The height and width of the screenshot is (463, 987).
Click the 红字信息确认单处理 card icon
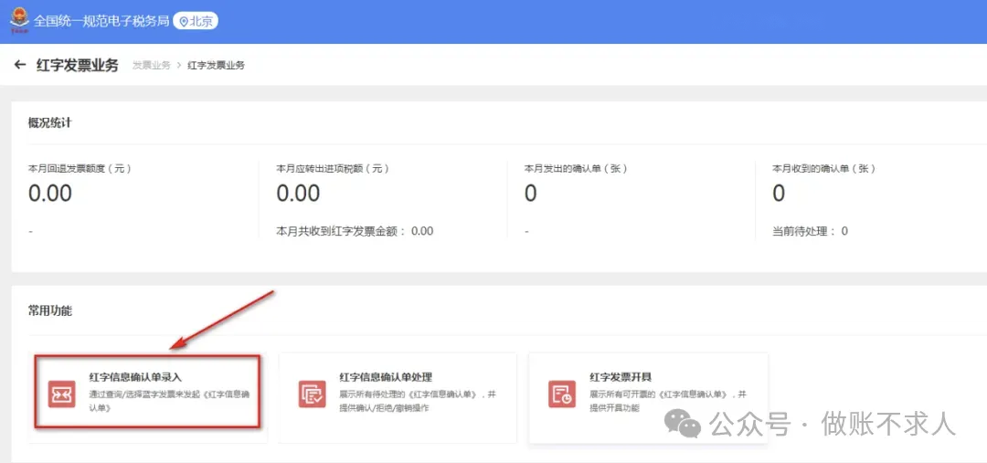point(313,394)
